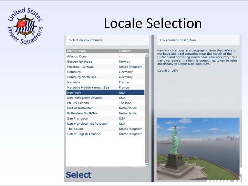Select the San Francisco environment
248x186 pixels.
tap(105, 118)
